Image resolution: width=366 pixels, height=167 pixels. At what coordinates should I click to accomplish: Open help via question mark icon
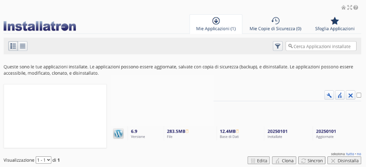(356, 7)
